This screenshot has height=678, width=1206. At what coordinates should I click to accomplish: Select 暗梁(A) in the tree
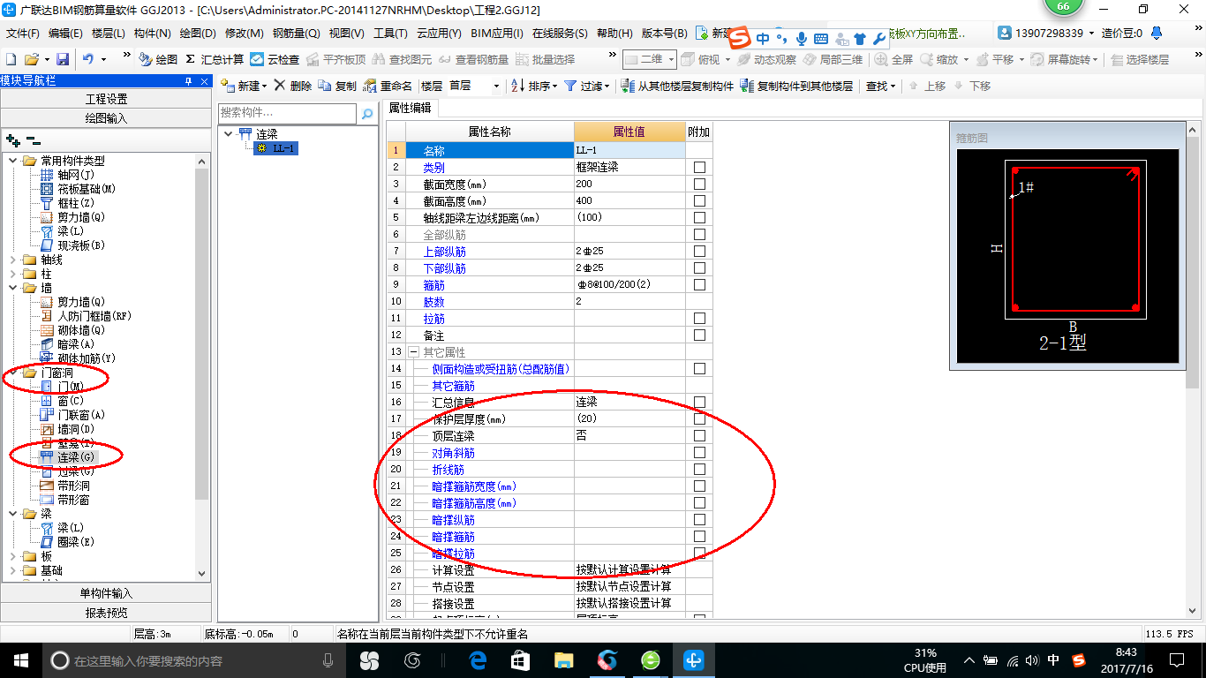[76, 344]
